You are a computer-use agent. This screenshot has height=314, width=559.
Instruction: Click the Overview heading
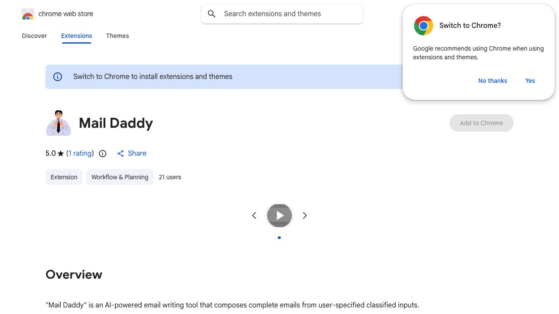[74, 274]
